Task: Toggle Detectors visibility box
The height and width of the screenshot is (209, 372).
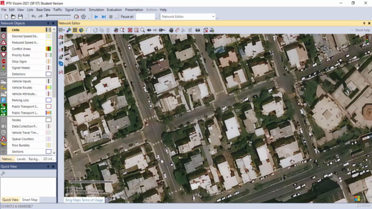Action: pos(48,74)
